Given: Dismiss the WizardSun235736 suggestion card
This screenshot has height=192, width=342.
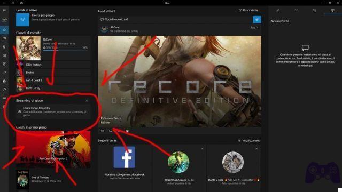Looking at the screenshot, I should (203, 149).
